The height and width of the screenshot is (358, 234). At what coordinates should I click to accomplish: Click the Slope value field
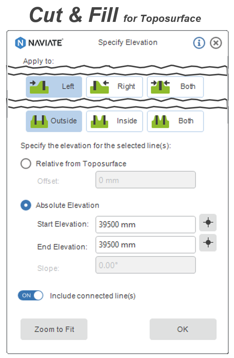pos(145,265)
